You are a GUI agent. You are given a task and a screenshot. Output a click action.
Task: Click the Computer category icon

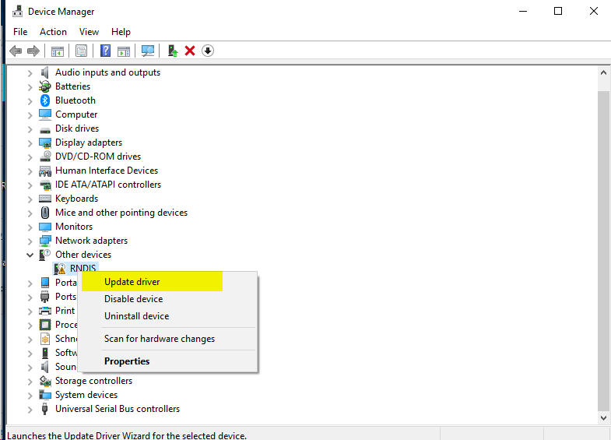[45, 114]
